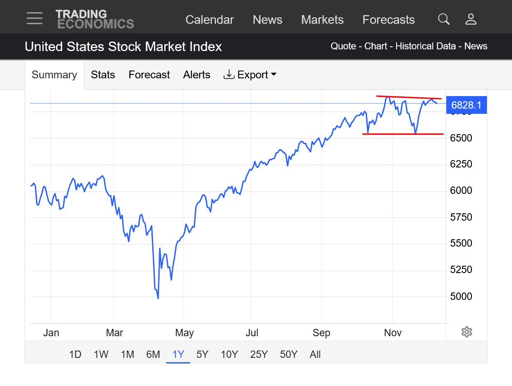Click the search magnifier icon
The height and width of the screenshot is (386, 512).
point(444,19)
